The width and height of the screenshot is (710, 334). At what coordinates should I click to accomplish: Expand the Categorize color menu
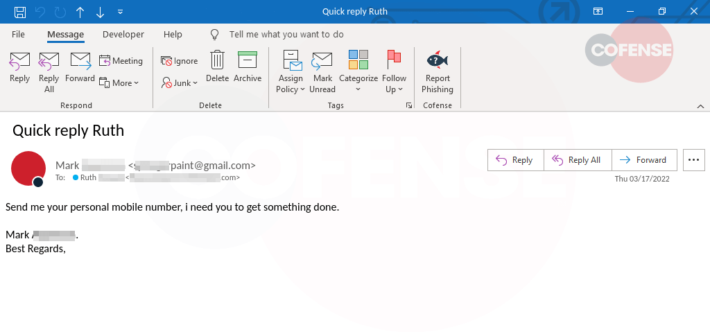point(358,72)
